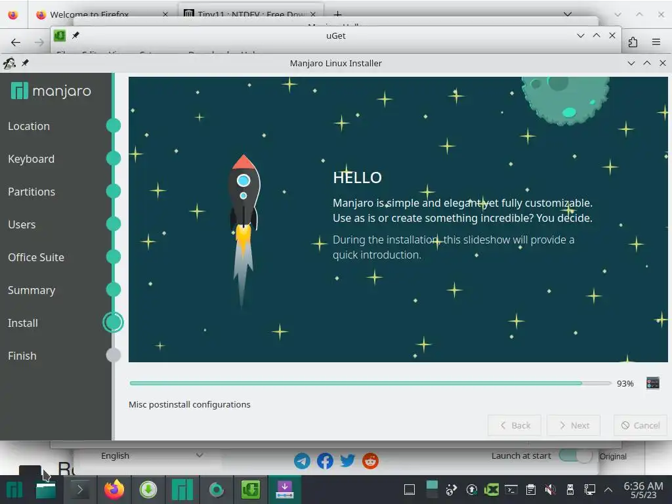
Task: Click the Firefox forward arrow button
Action: (39, 42)
